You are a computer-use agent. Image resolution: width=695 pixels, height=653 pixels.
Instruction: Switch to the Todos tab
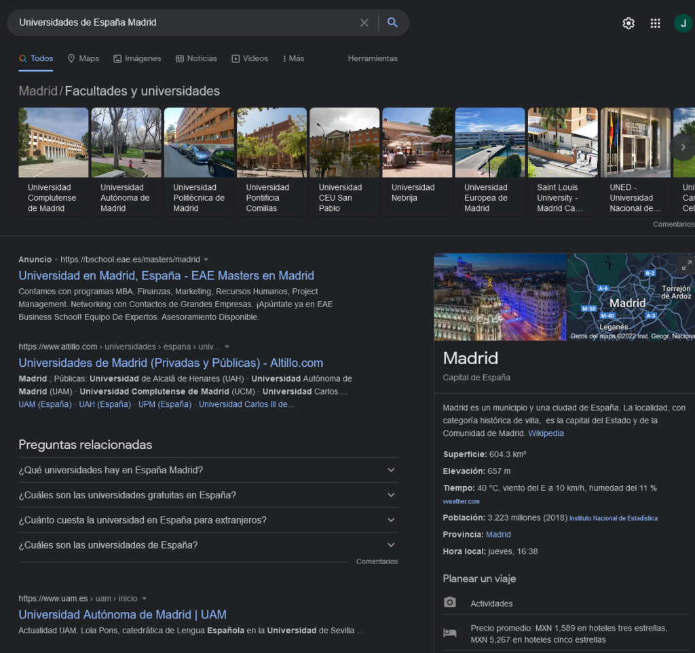coord(36,58)
